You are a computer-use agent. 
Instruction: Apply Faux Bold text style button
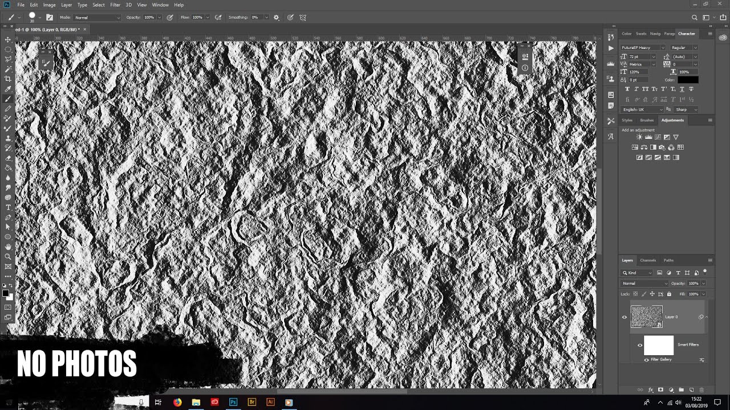click(x=628, y=89)
